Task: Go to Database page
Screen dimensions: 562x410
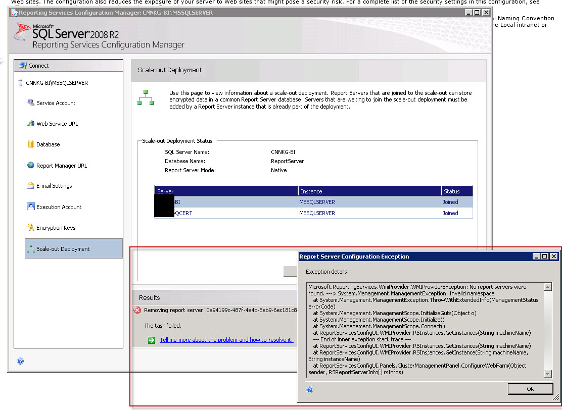Action: tap(48, 145)
